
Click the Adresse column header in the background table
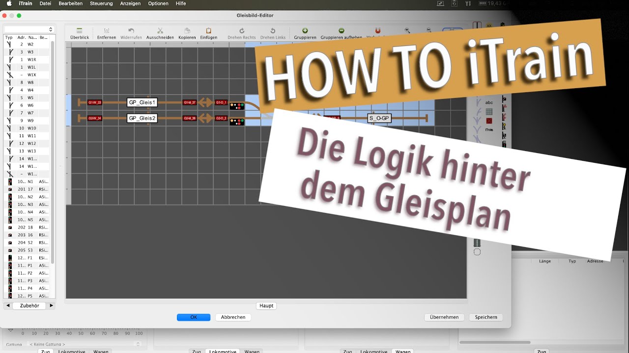tap(595, 261)
